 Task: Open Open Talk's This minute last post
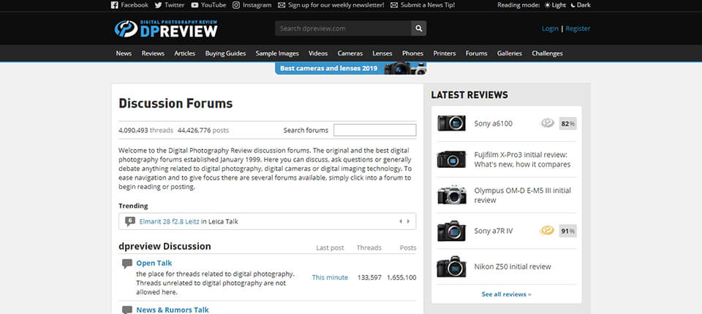330,277
